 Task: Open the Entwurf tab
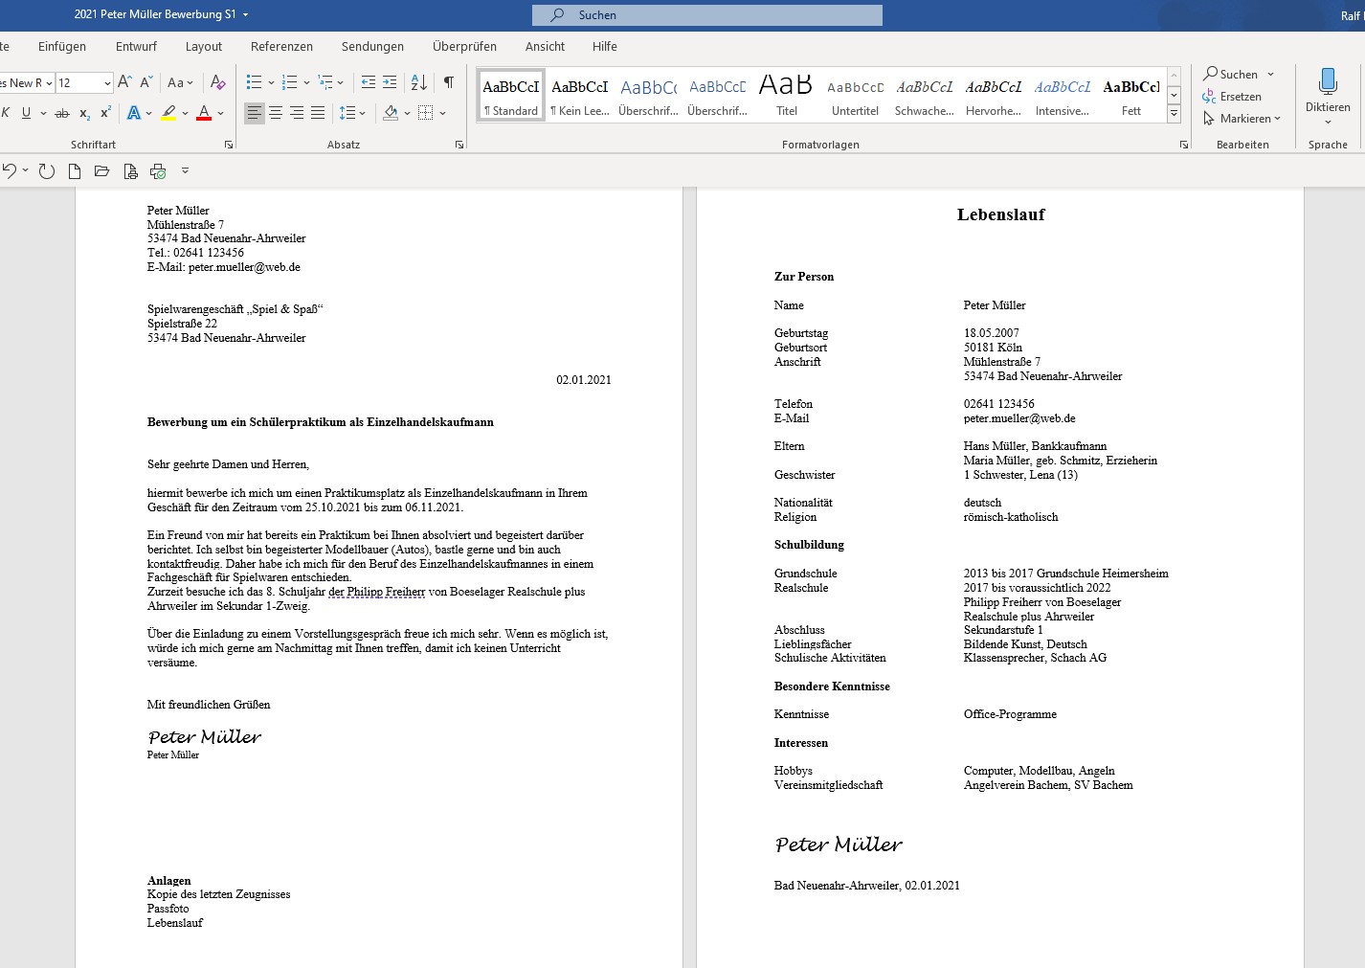[x=136, y=46]
